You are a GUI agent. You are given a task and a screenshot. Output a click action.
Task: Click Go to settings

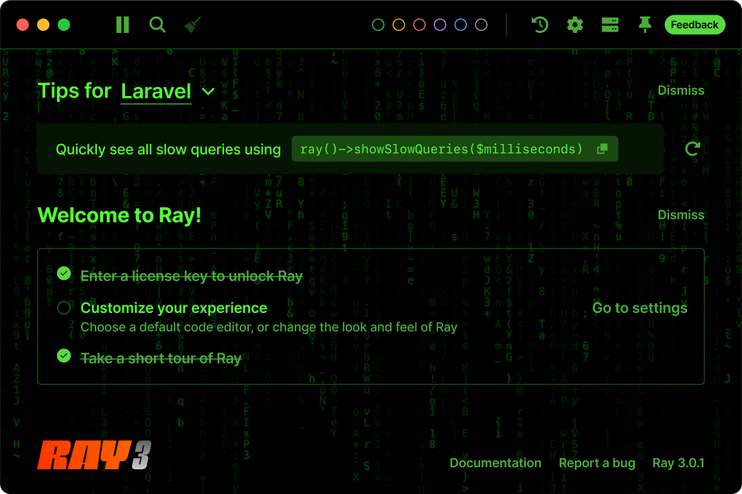[640, 308]
